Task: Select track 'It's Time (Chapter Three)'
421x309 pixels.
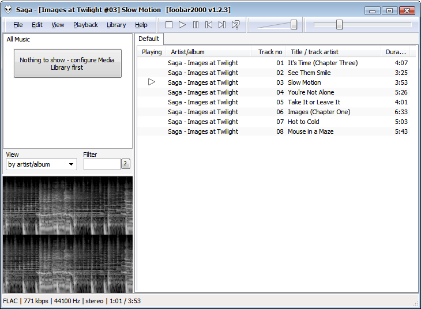Action: pos(323,63)
